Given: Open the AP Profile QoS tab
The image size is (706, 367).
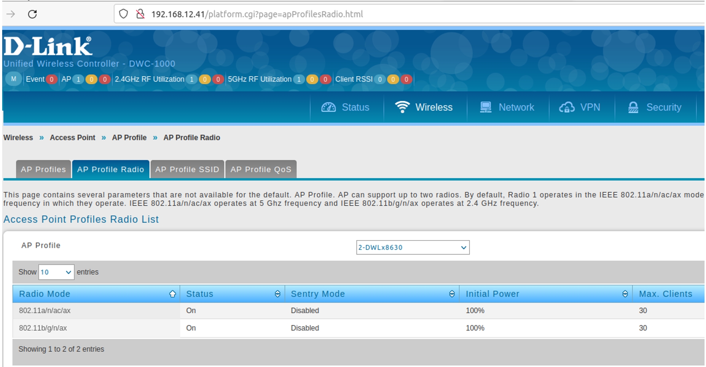Looking at the screenshot, I should click(261, 169).
